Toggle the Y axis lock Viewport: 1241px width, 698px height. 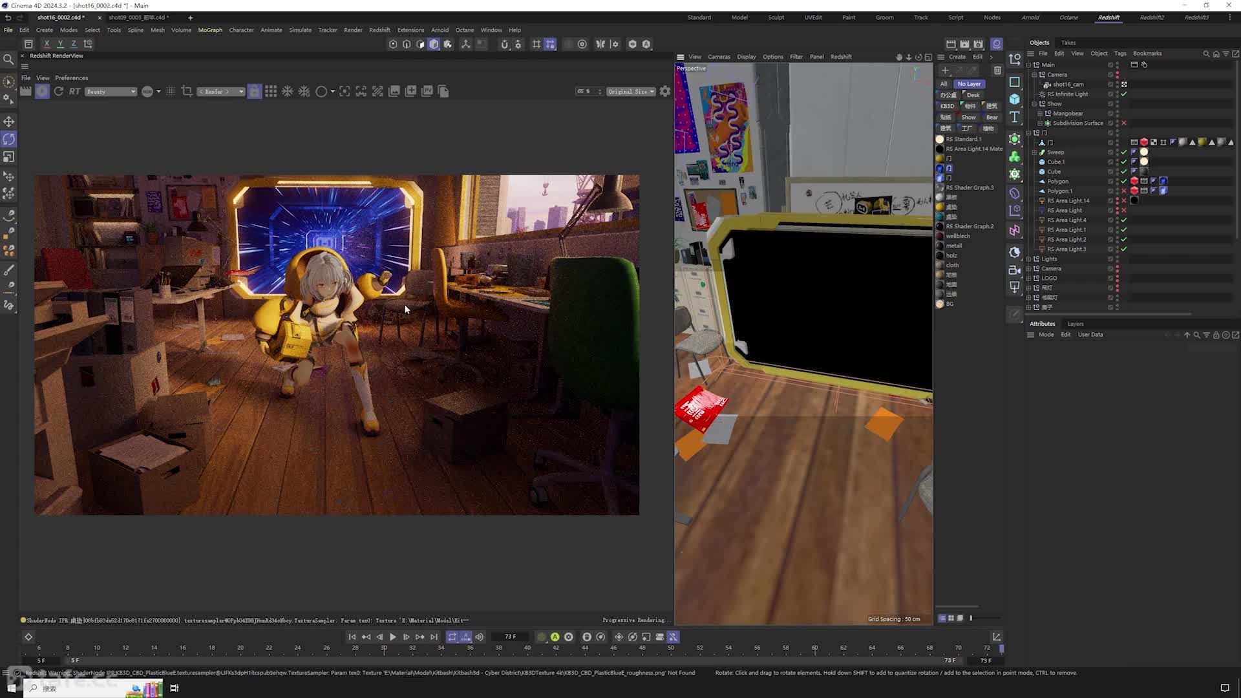point(60,44)
